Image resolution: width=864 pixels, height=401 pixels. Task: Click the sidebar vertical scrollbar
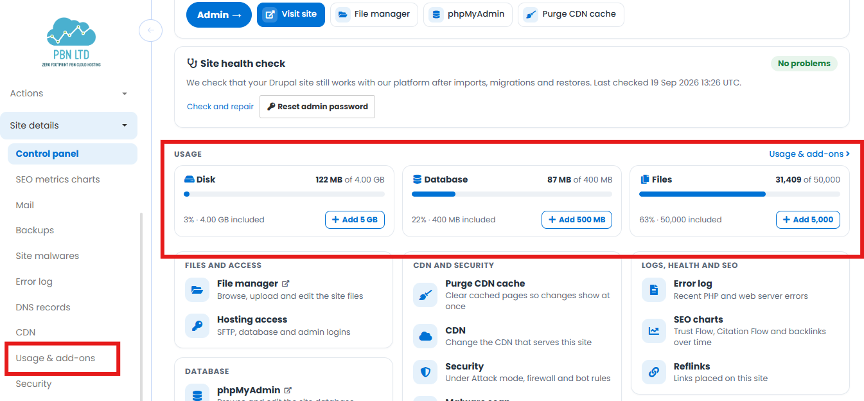(141, 307)
